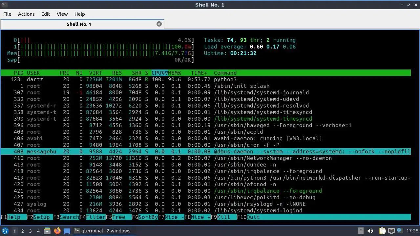Select the /sbin/init splash process row
The height and width of the screenshot is (236, 420).
[x=206, y=86]
